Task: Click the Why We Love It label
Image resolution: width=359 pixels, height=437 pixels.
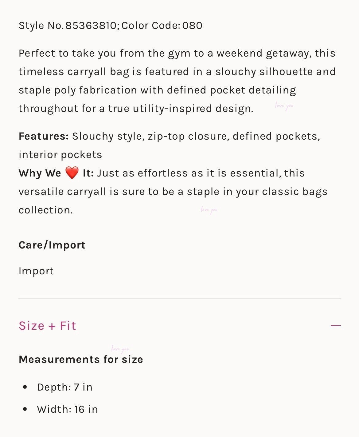Action: click(56, 173)
